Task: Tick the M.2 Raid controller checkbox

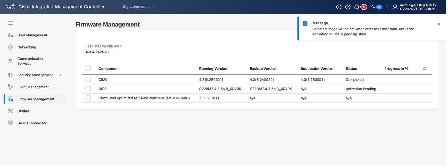Action: (x=88, y=98)
